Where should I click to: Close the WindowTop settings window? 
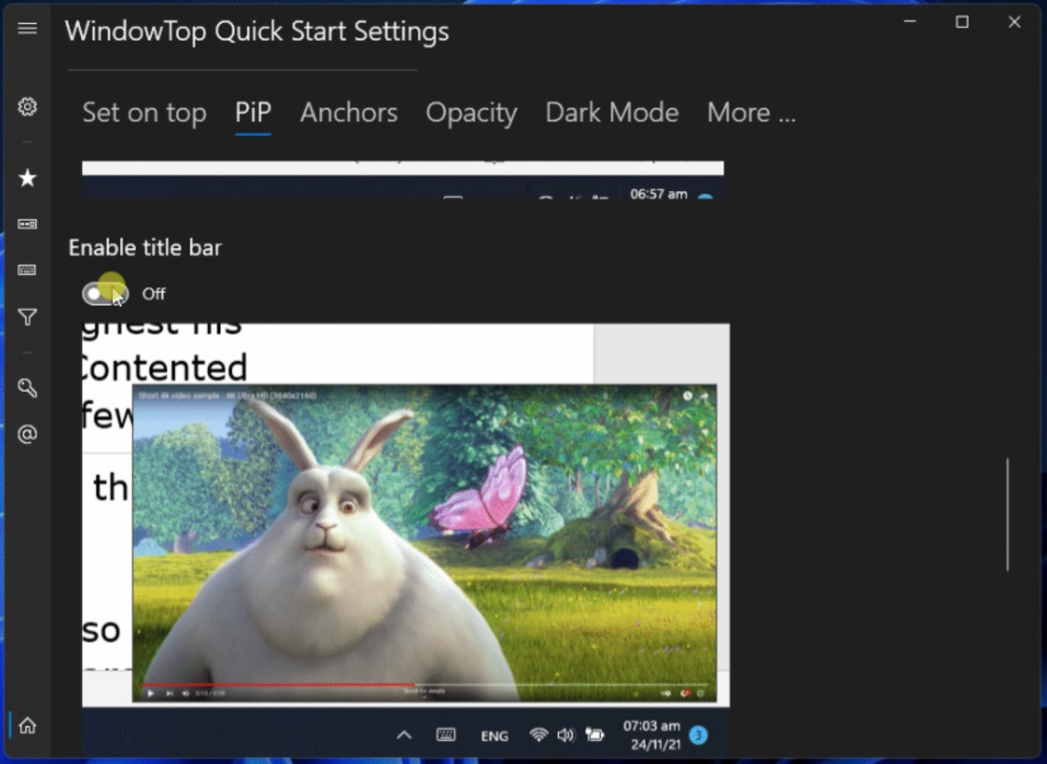1015,22
